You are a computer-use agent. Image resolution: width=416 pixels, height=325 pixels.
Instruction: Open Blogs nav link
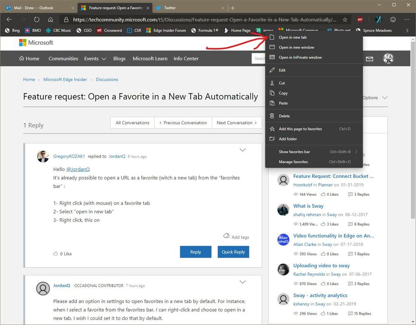tap(120, 59)
